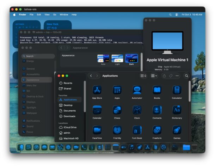Open the View menu
This screenshot has height=166, width=215.
pos(47,15)
